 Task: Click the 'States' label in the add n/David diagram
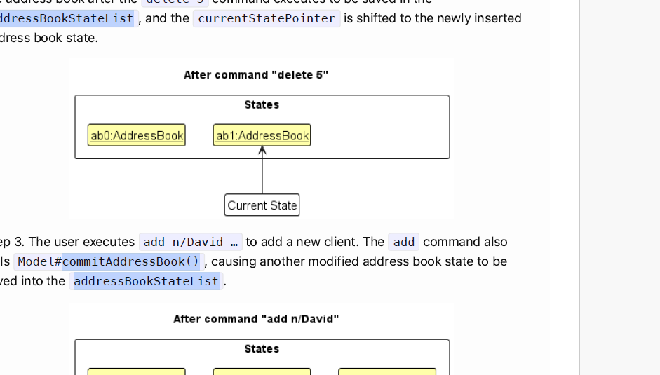[x=262, y=348]
